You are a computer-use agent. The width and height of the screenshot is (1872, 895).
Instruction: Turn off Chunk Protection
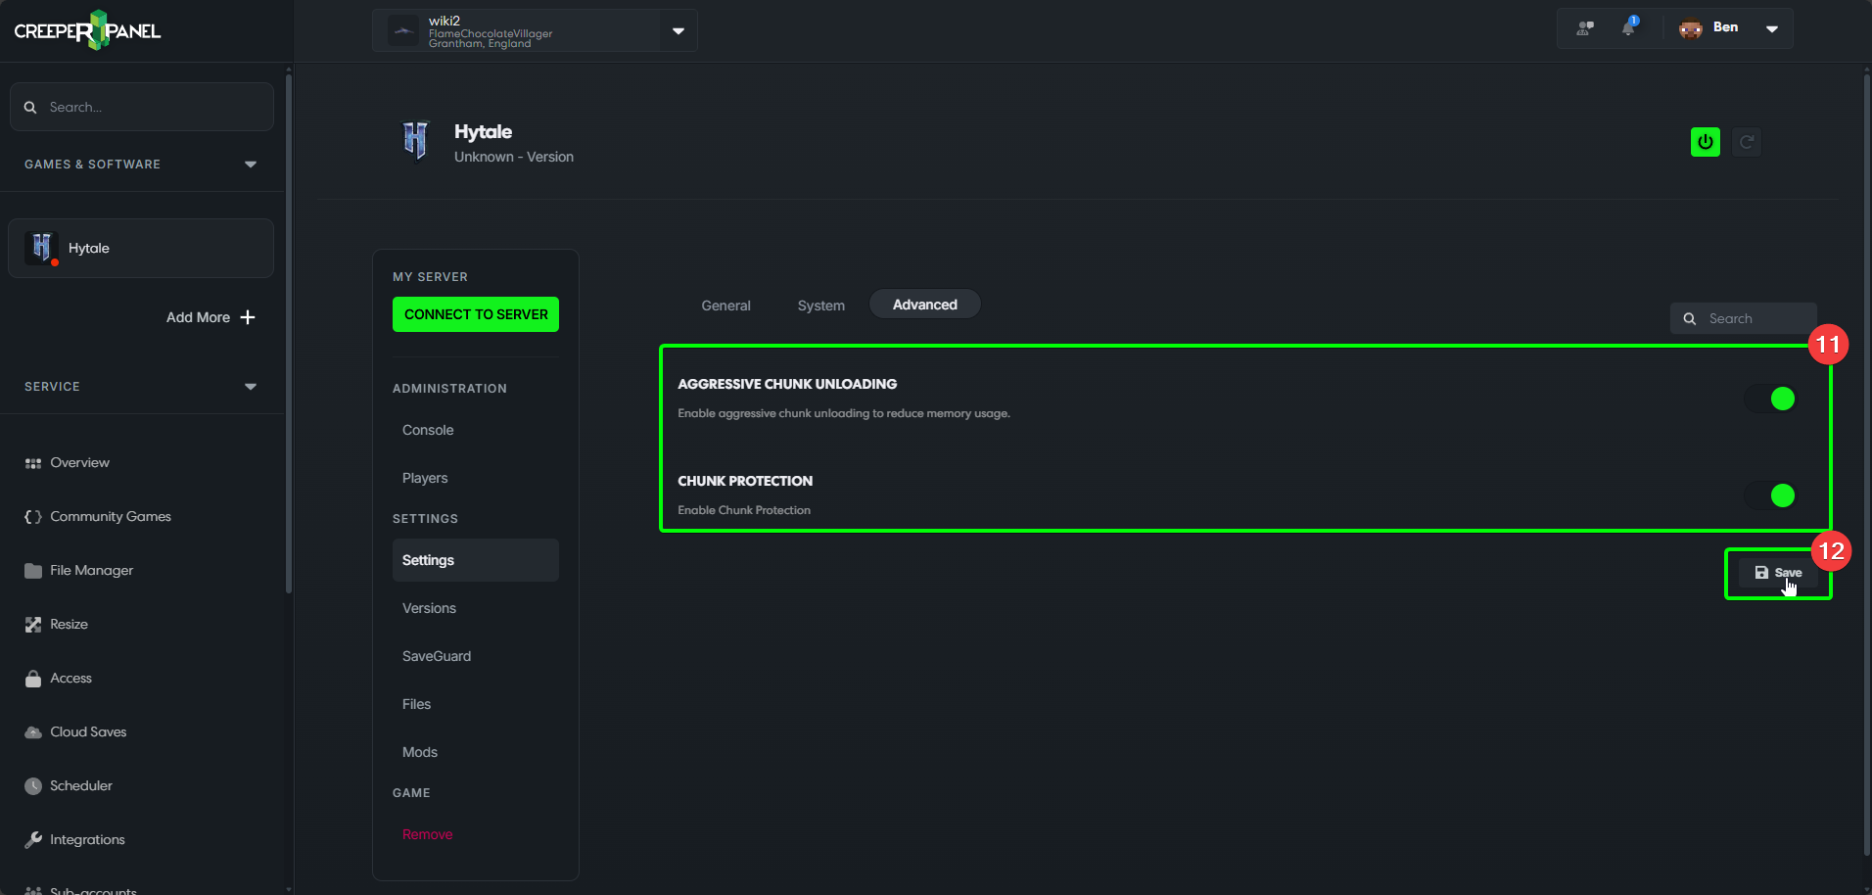(x=1772, y=495)
